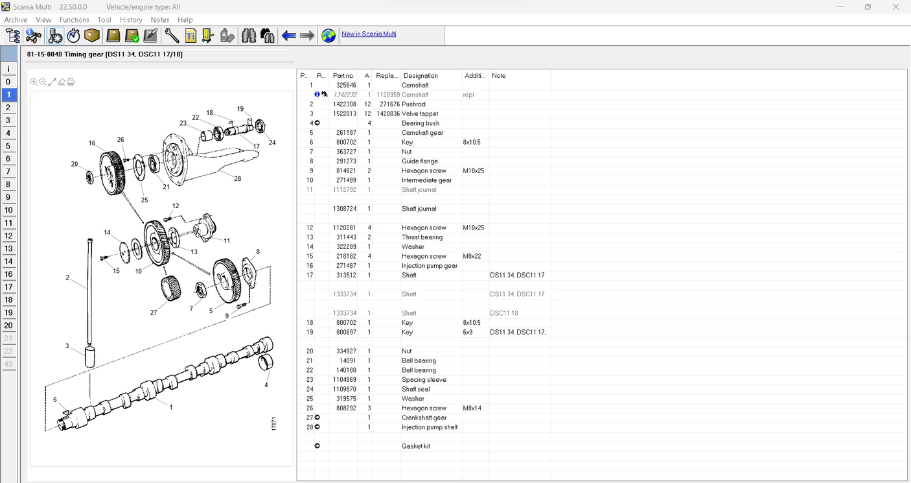911x483 pixels.
Task: Open the Archive menu
Action: click(x=15, y=19)
